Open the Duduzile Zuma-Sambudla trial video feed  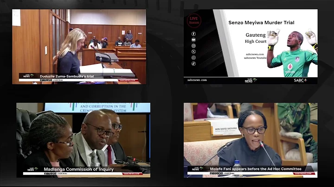79,47
